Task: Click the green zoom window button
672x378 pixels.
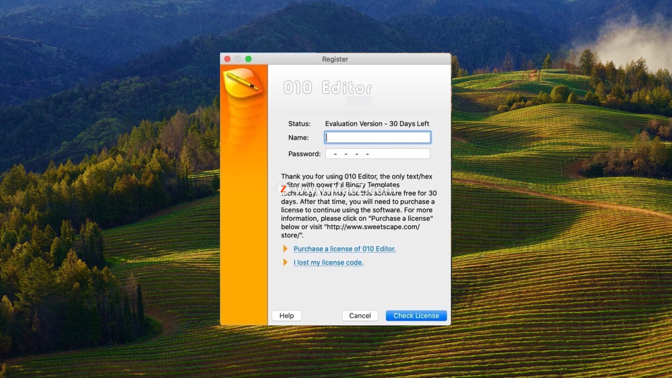Action: click(248, 59)
